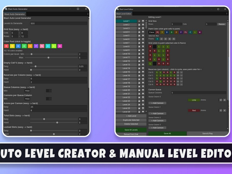
Task: Open Blast Level Editor tab kebab menu
Action: point(227,14)
